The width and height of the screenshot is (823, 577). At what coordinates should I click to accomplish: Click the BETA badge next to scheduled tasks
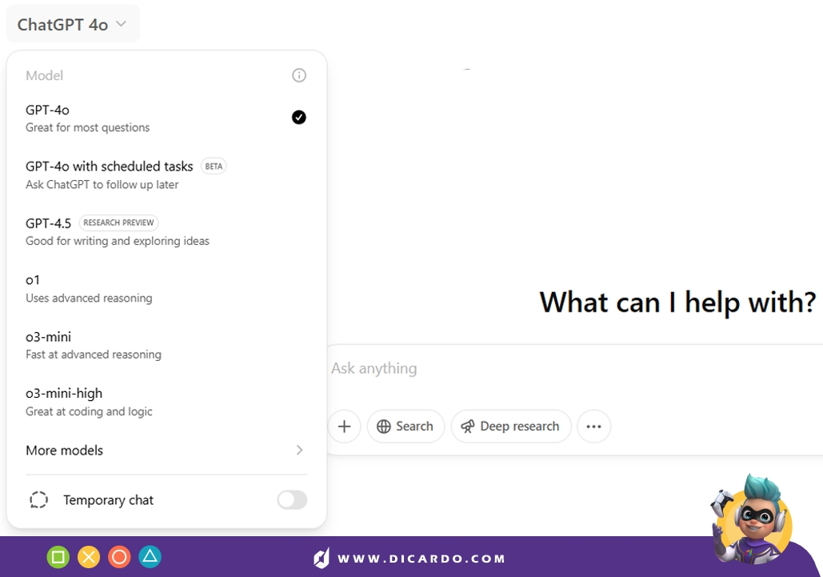click(214, 166)
